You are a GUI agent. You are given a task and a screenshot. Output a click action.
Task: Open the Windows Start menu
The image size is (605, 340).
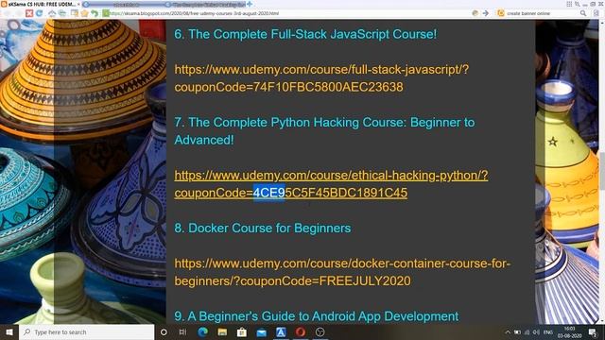9,331
